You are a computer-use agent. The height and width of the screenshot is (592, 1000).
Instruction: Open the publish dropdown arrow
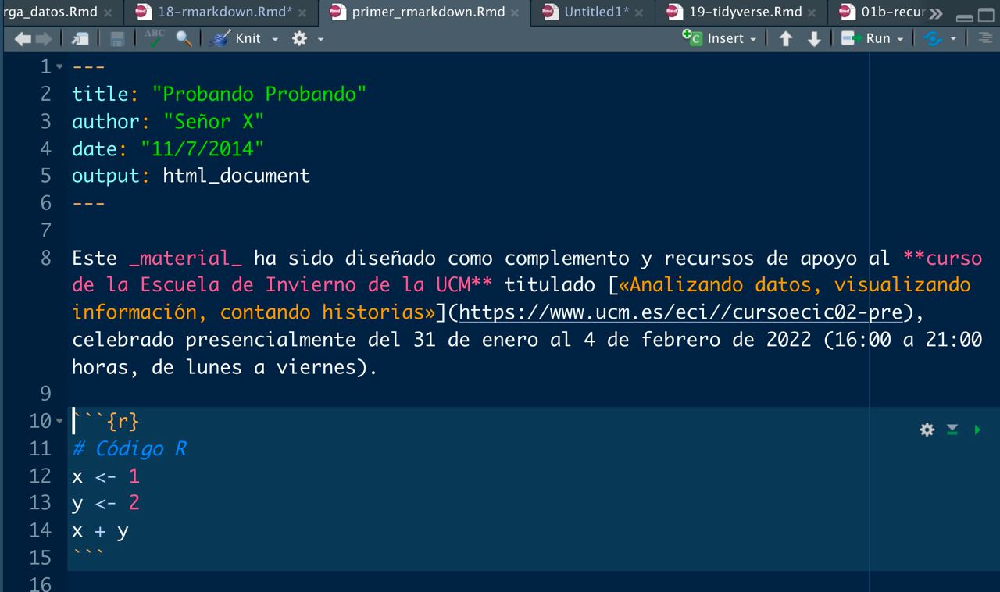pos(953,38)
